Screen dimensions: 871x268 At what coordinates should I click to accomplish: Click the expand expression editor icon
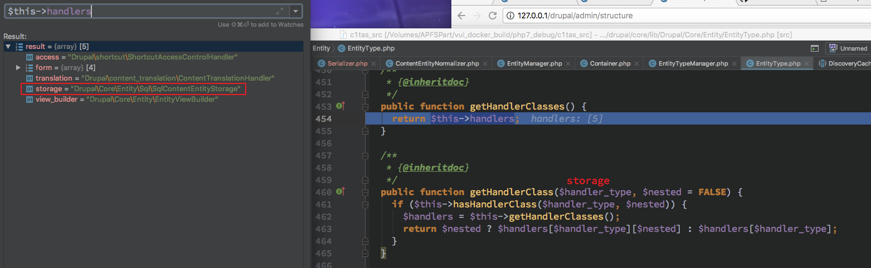click(x=280, y=12)
